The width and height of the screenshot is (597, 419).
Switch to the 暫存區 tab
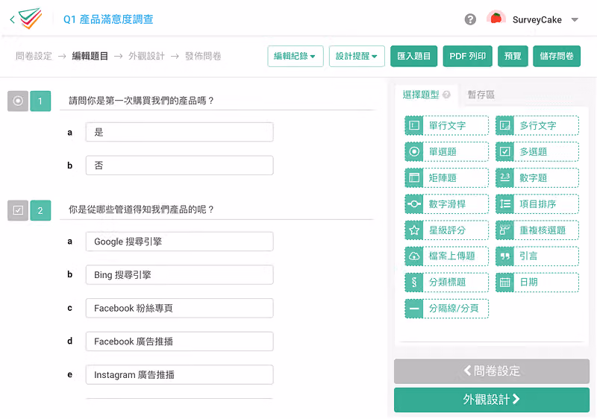click(x=481, y=95)
